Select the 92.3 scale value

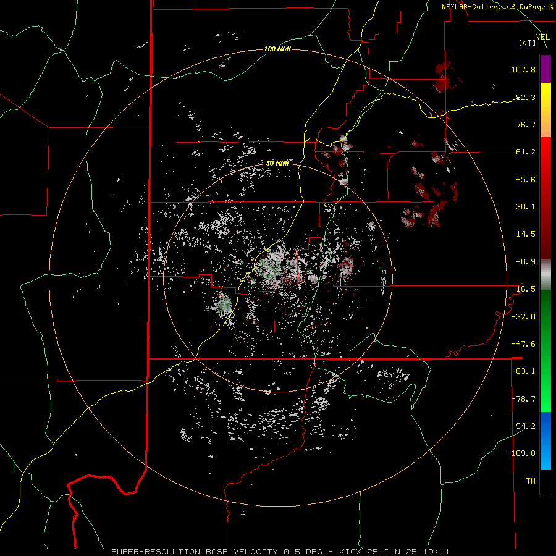point(526,97)
